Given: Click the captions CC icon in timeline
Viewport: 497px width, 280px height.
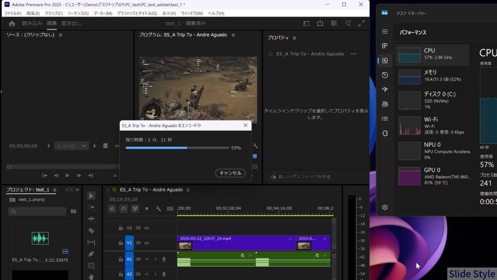Looking at the screenshot, I should tap(170, 209).
